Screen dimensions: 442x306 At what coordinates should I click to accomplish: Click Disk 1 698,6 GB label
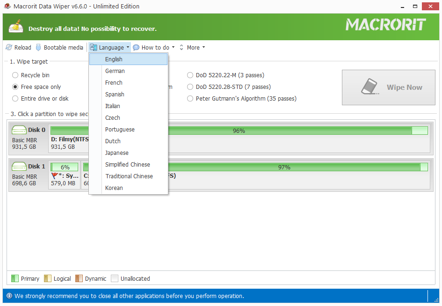coord(24,183)
